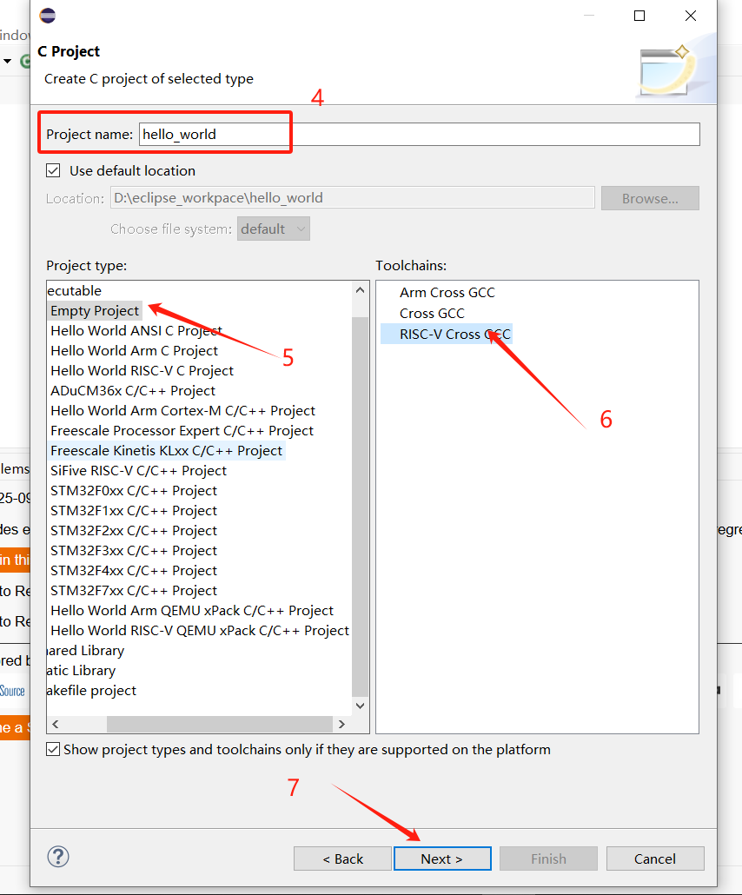This screenshot has width=742, height=895.
Task: Choose Arm Cross GCC toolchain
Action: point(447,293)
